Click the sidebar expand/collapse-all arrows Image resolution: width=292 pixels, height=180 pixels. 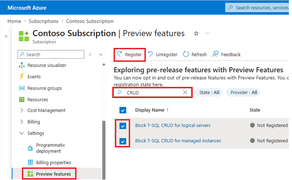pyautogui.click(x=90, y=55)
